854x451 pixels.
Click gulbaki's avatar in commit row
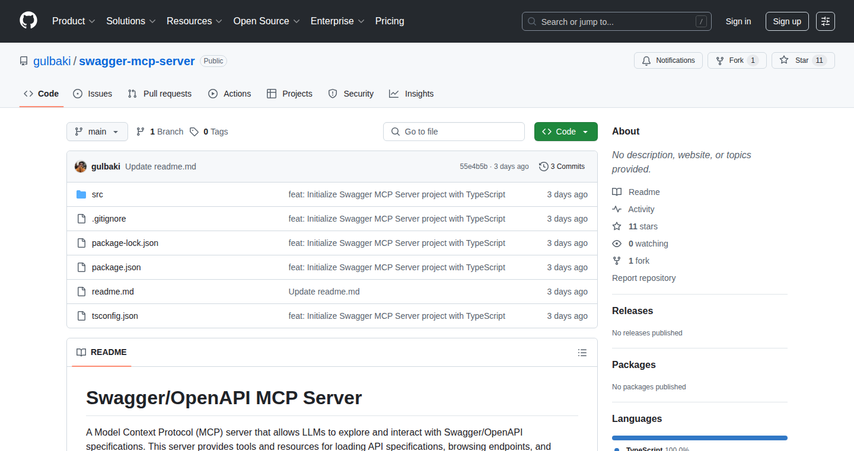pos(81,167)
